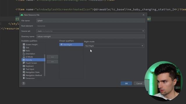Remove qualifier with the << button
Screen dimensions: 186x104
52,62
